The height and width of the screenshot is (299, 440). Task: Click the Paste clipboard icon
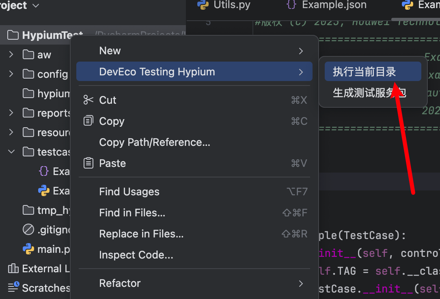click(x=88, y=163)
